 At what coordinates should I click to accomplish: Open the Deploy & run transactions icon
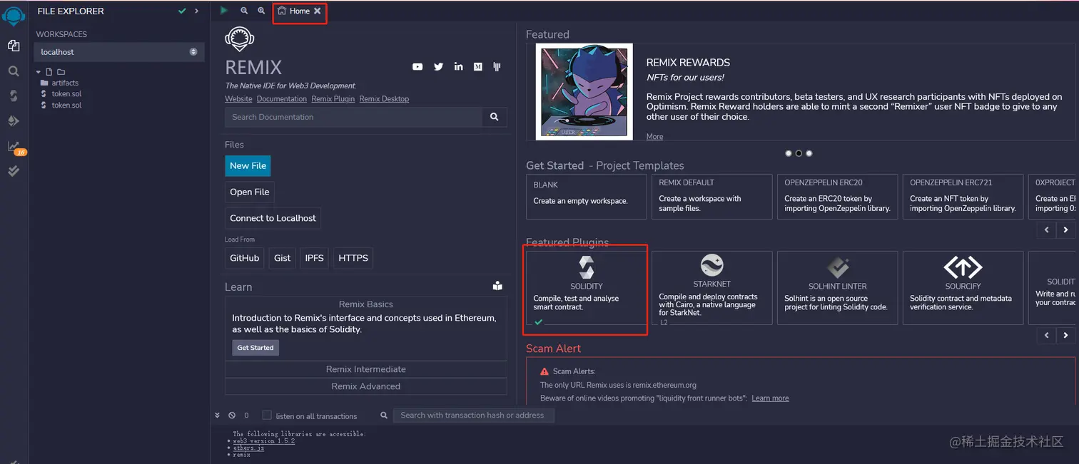coord(14,121)
